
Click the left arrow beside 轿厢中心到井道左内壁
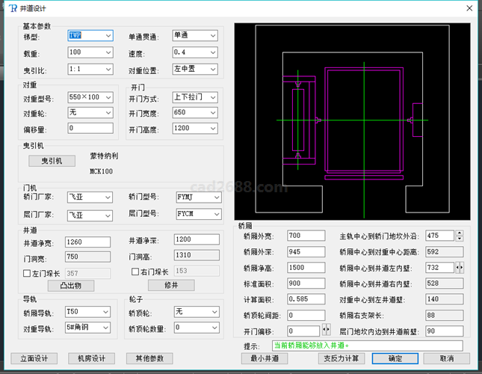457,267
